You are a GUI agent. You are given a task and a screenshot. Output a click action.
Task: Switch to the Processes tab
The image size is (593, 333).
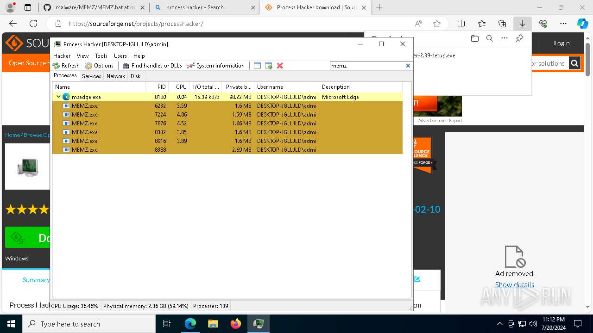pyautogui.click(x=65, y=75)
